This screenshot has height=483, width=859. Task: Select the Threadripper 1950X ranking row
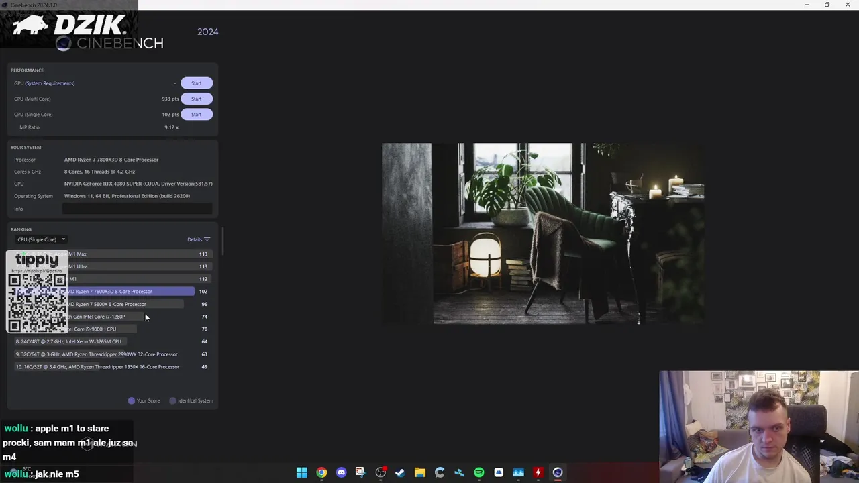coord(111,367)
